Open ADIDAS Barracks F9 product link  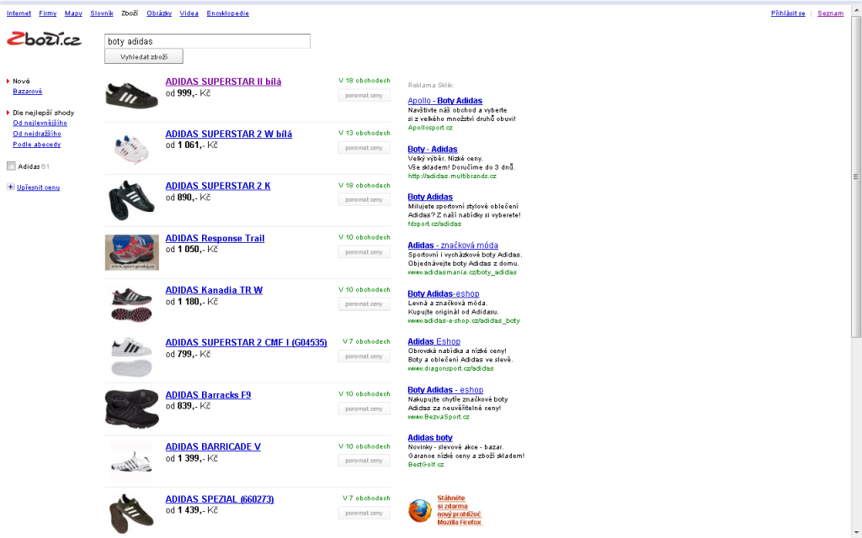(x=208, y=395)
